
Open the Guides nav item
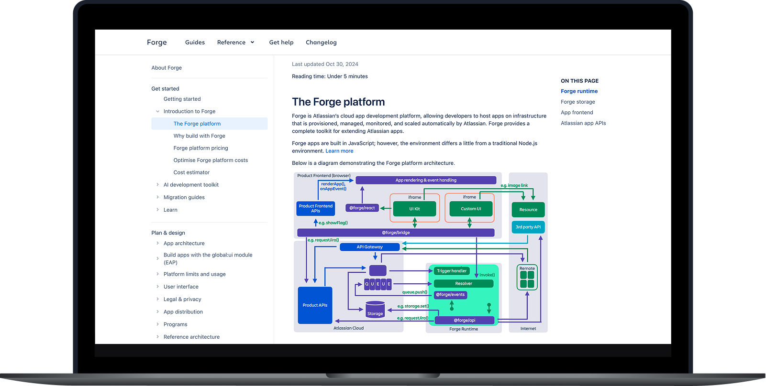195,42
